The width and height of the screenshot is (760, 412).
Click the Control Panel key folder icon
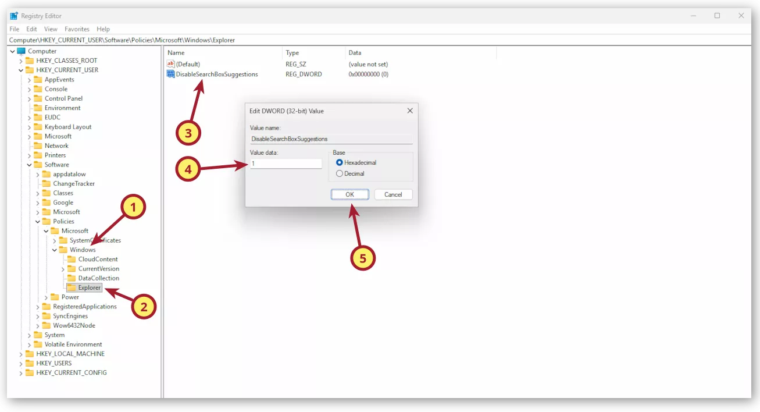click(38, 98)
